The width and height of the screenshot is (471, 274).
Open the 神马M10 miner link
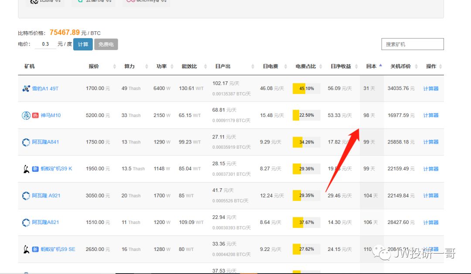pyautogui.click(x=51, y=115)
